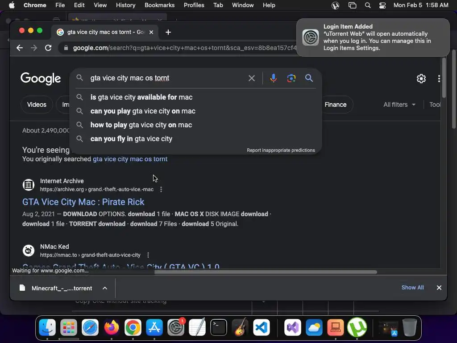Screen dimensions: 457x343
Task: Click the address bar URL
Action: point(184,48)
